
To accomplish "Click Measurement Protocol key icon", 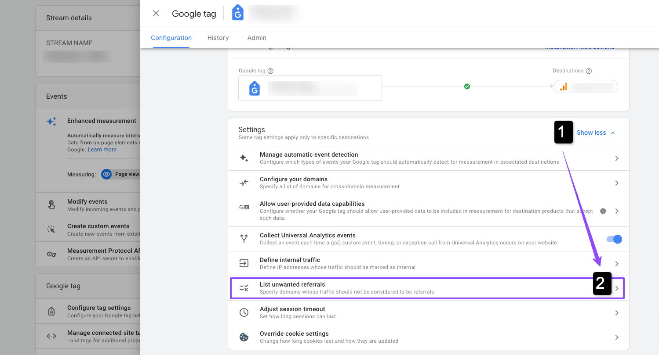I will point(51,254).
